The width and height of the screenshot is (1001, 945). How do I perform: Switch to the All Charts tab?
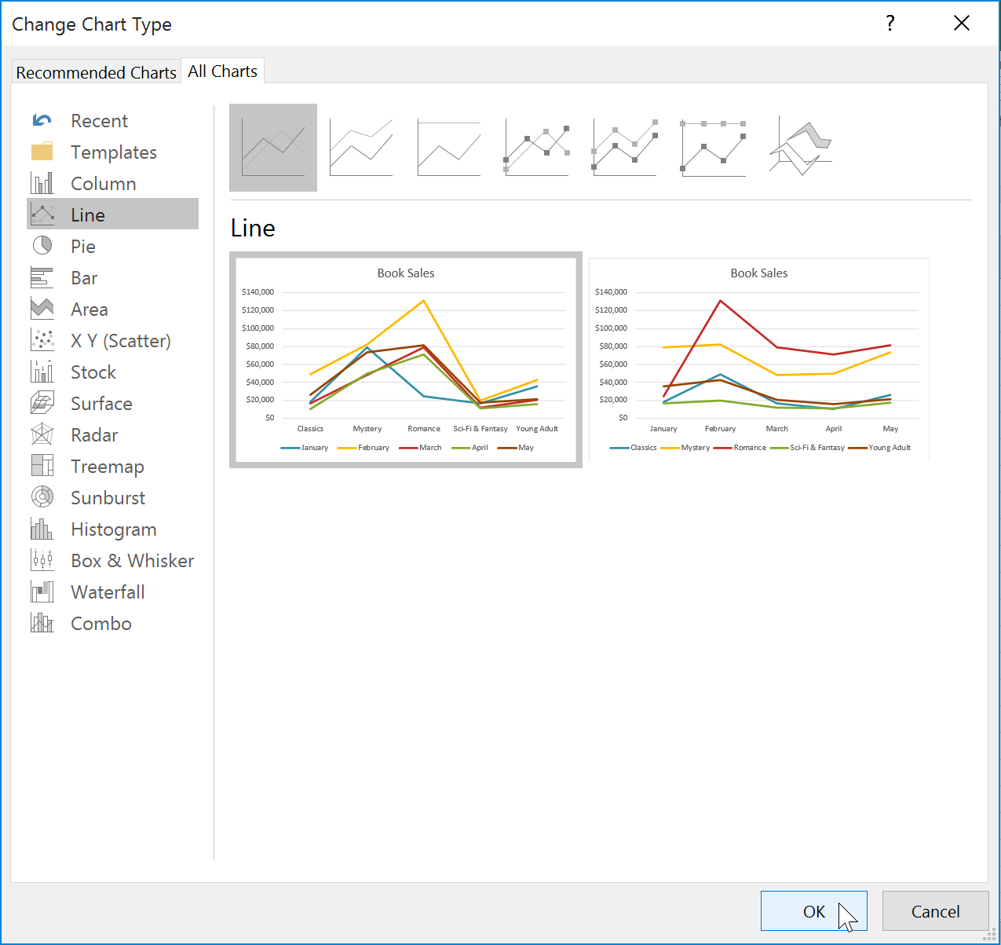[222, 71]
